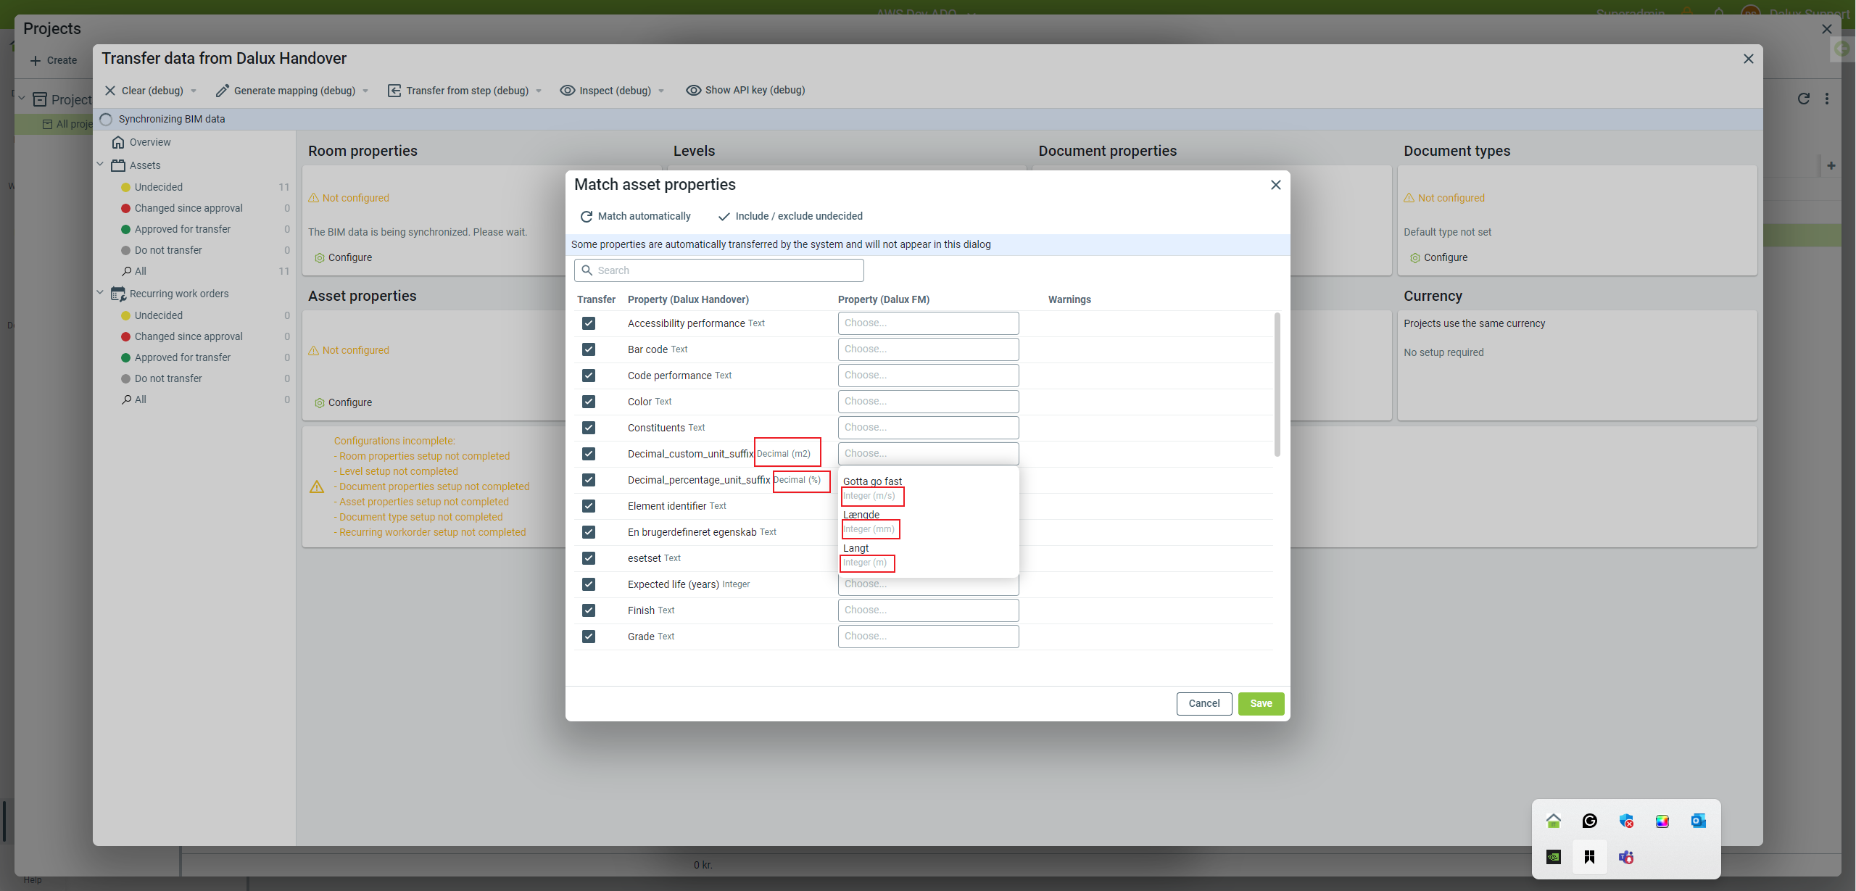1856x891 pixels.
Task: Collapse the Assets tree node
Action: click(100, 165)
